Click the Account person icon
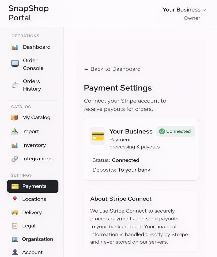 point(14,252)
